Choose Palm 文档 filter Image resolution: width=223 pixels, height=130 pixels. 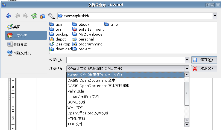pyautogui.click(x=126, y=91)
